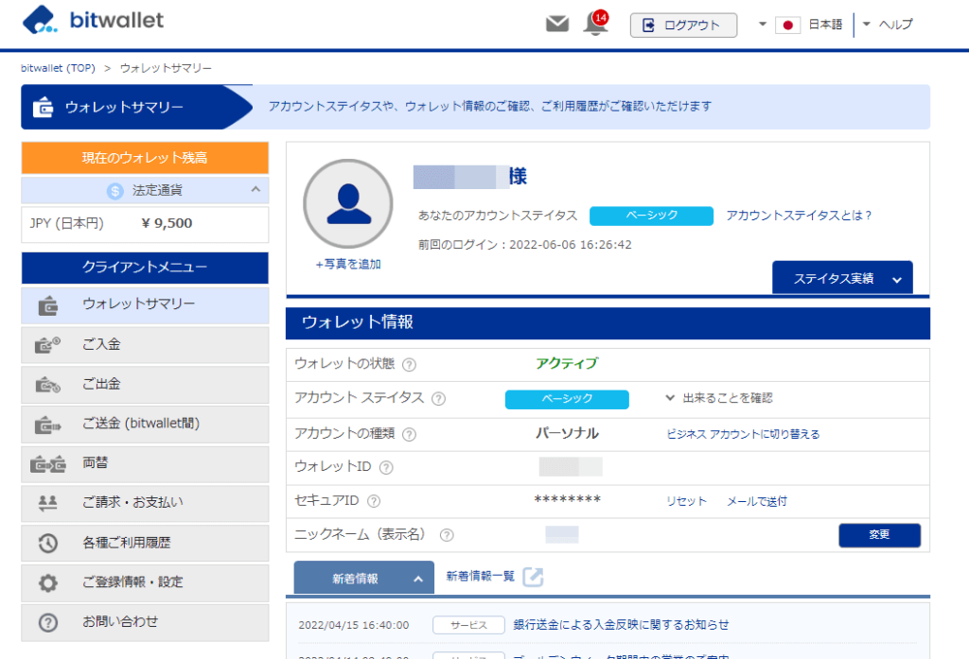Open 各種ご利用履歴 history menu item
This screenshot has height=659, width=969.
pyautogui.click(x=145, y=543)
